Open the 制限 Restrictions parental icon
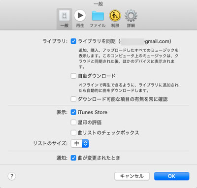The width and height of the screenshot is (197, 188). click(x=115, y=16)
